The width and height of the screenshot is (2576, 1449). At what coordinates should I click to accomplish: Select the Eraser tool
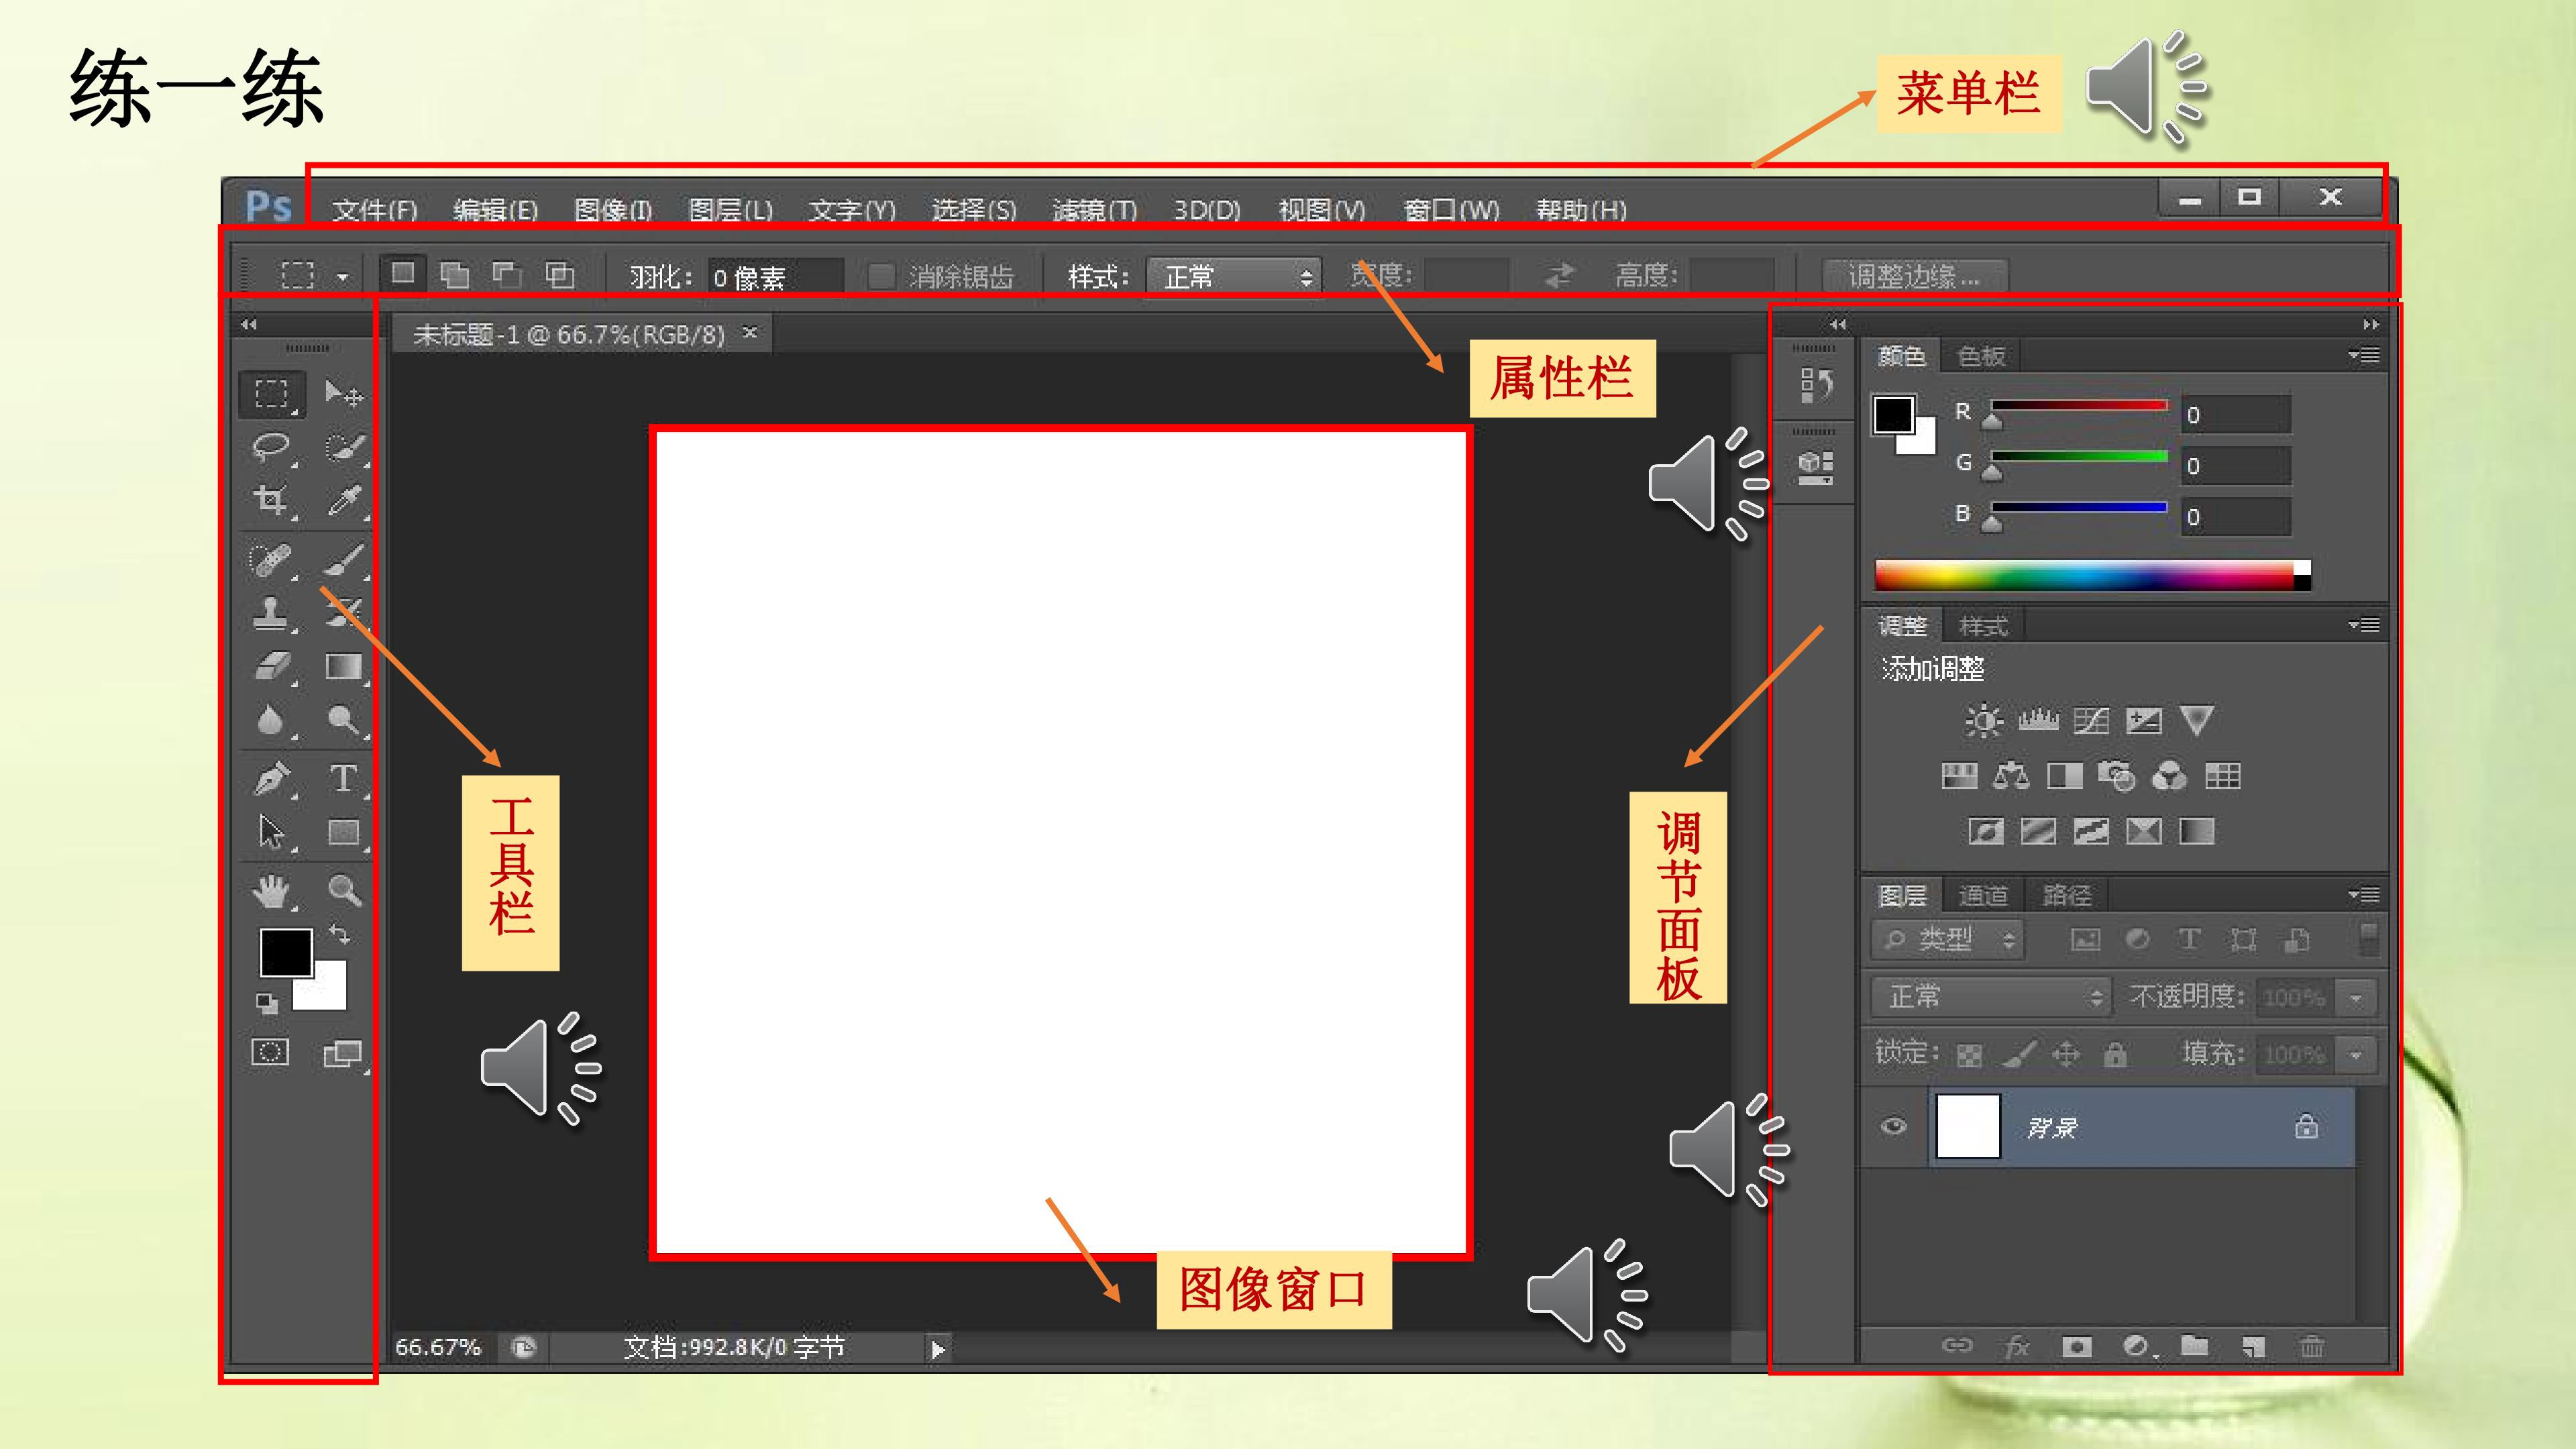point(271,666)
